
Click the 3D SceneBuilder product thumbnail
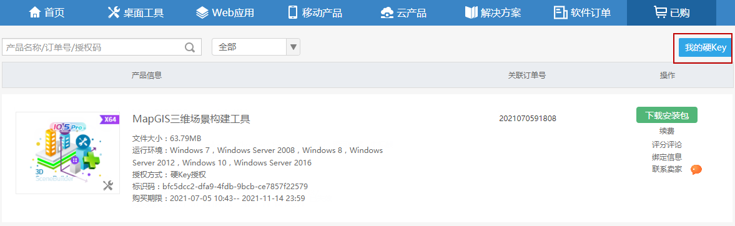point(67,153)
